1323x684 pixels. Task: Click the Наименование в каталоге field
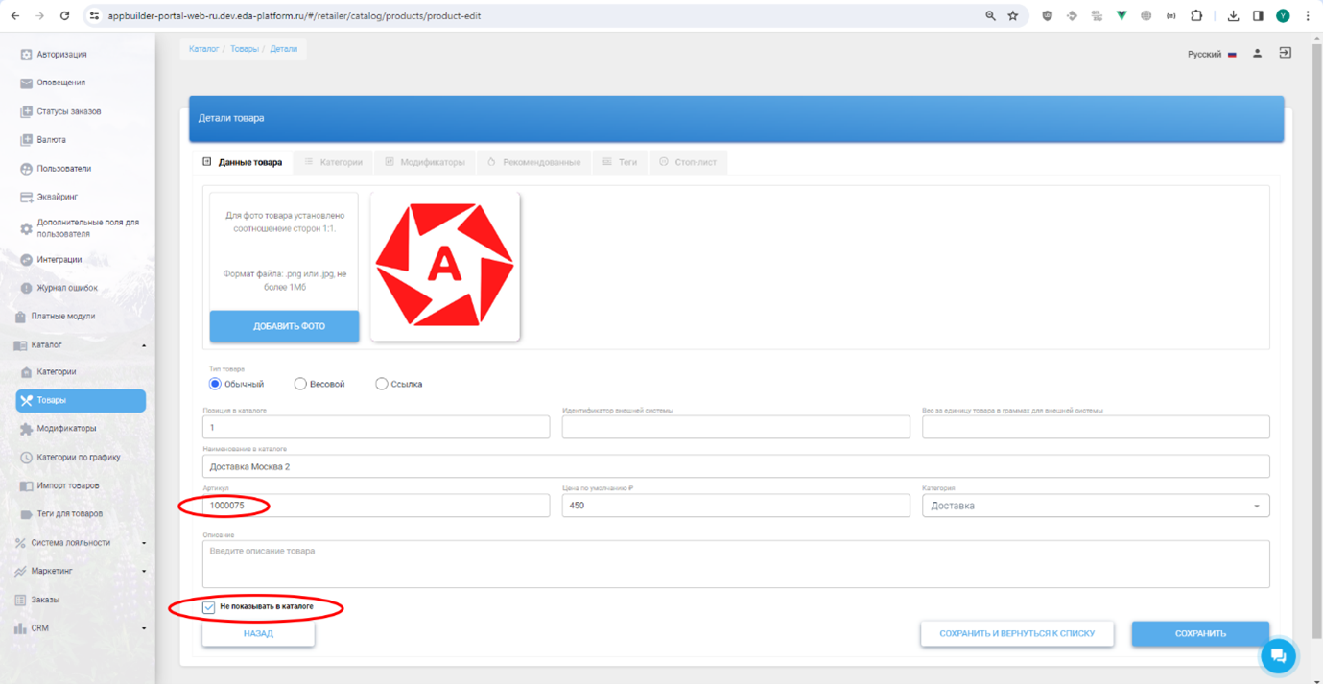[736, 466]
